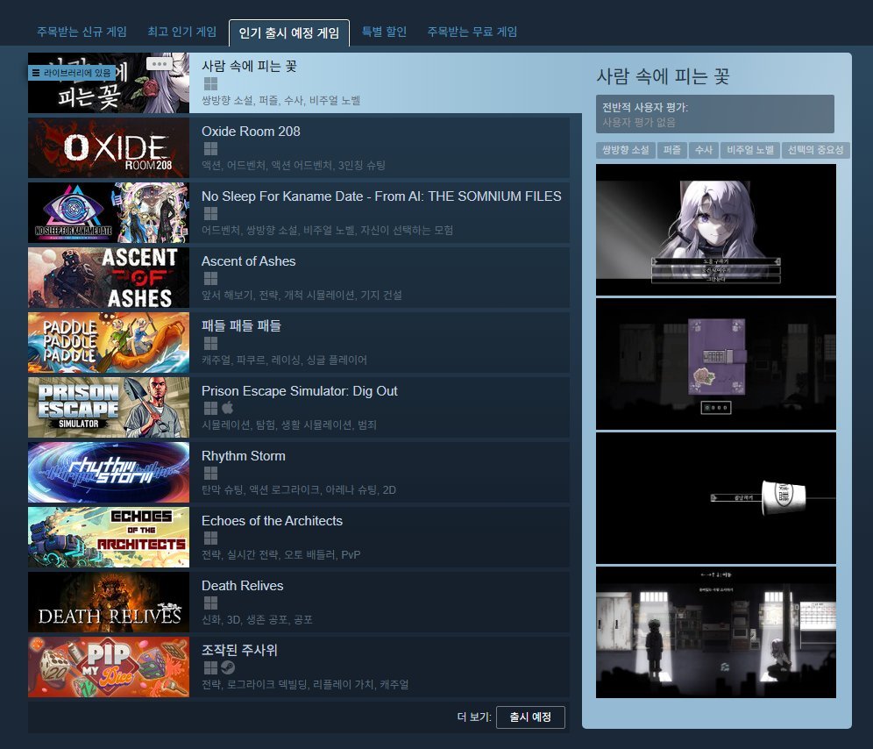Click the Oxide Room 208 title
The height and width of the screenshot is (749, 873).
[x=251, y=132]
